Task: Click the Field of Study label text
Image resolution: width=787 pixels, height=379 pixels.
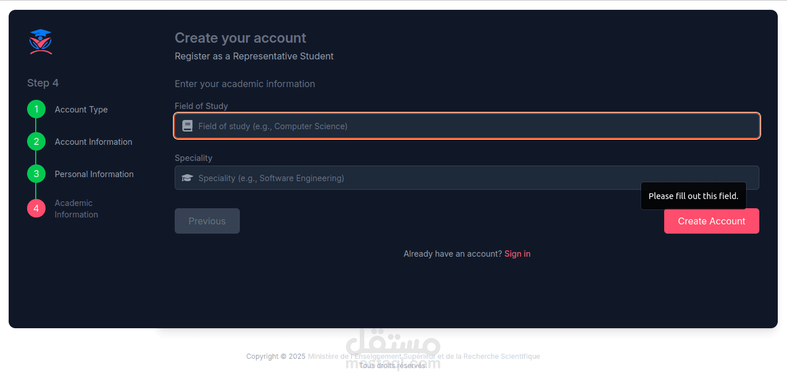Action: pos(201,106)
